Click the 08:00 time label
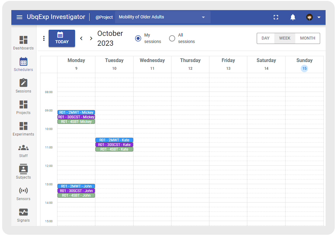The height and width of the screenshot is (236, 336). point(49,92)
